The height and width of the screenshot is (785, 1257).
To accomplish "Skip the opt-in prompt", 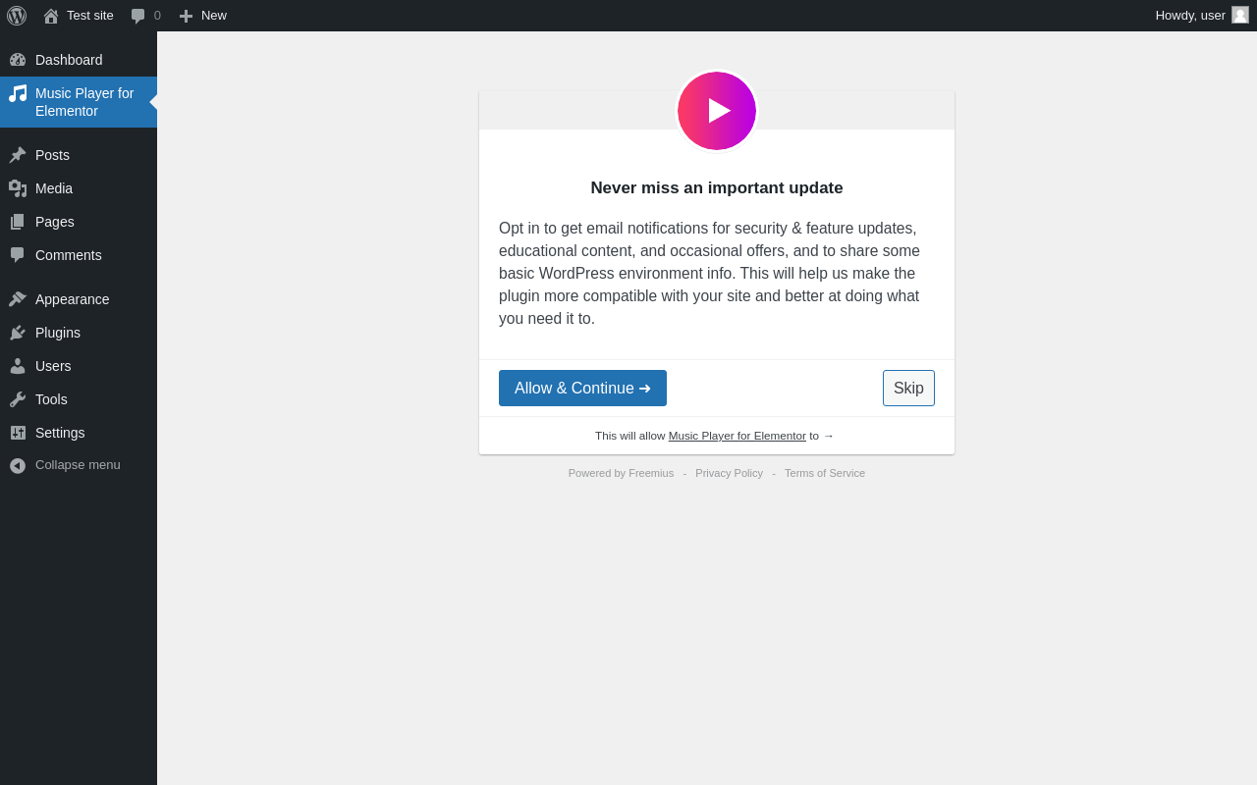I will click(x=908, y=388).
